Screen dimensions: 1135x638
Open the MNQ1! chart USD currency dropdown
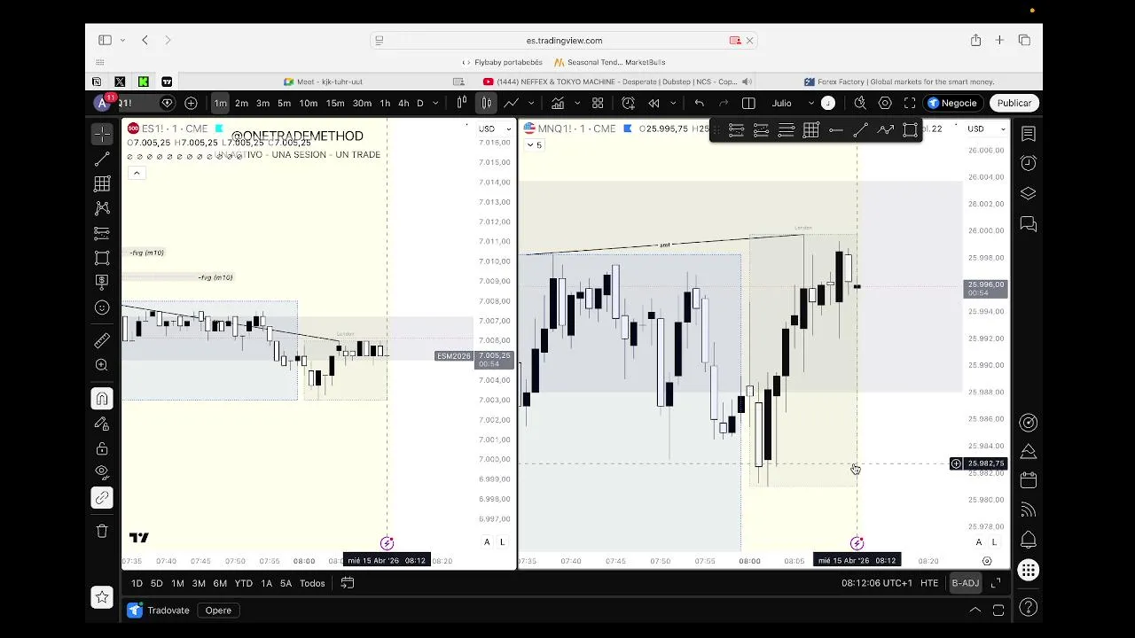[987, 129]
